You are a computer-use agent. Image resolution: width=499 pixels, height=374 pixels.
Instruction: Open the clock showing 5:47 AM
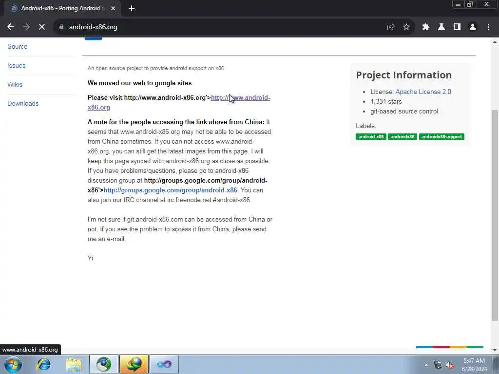[474, 365]
